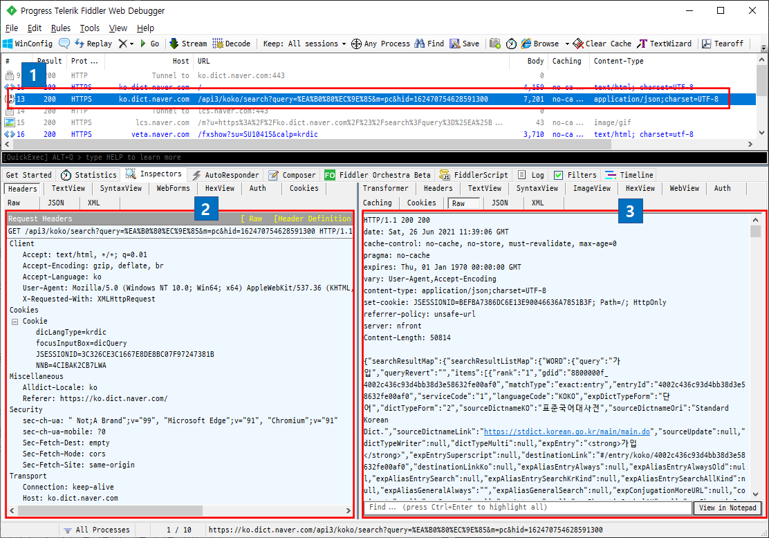Select session 15 lcs.naver.com row
Image resolution: width=769 pixels, height=538 pixels.
point(378,122)
